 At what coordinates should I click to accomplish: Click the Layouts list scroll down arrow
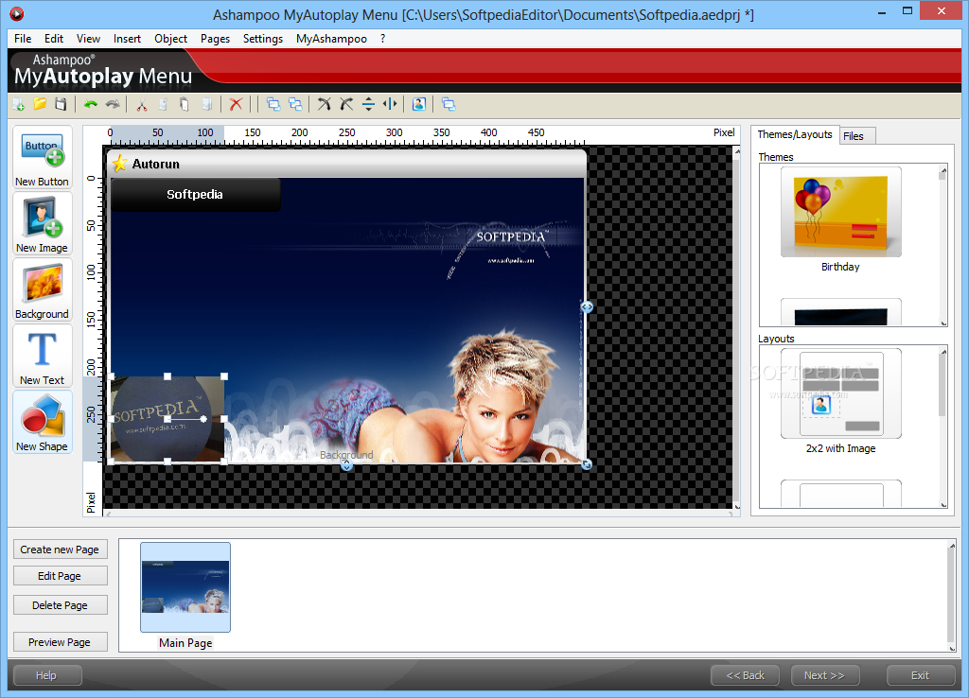point(943,504)
